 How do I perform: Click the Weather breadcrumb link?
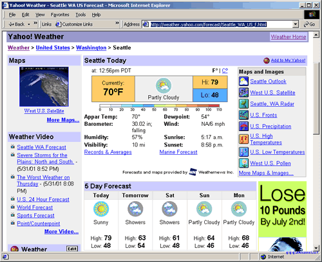(19, 48)
